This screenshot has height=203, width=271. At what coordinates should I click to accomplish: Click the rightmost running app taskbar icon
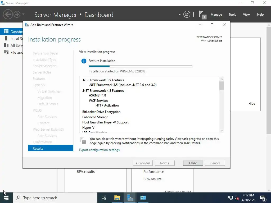[x=143, y=198]
